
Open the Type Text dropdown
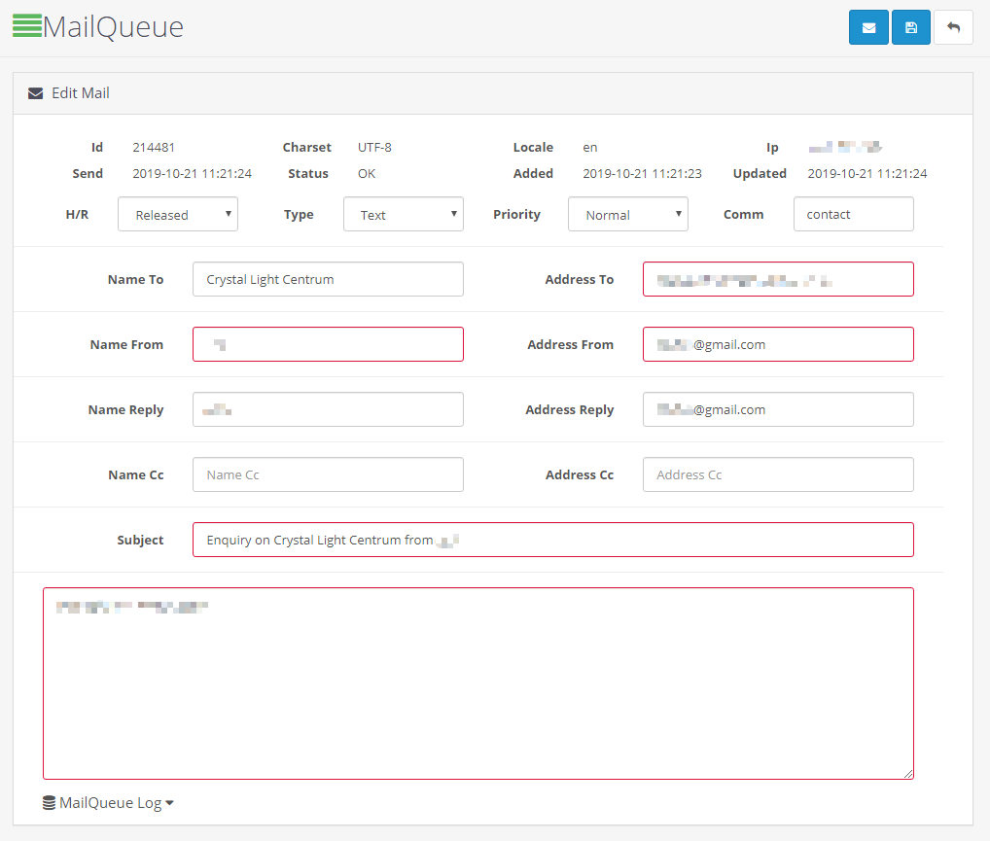(404, 214)
